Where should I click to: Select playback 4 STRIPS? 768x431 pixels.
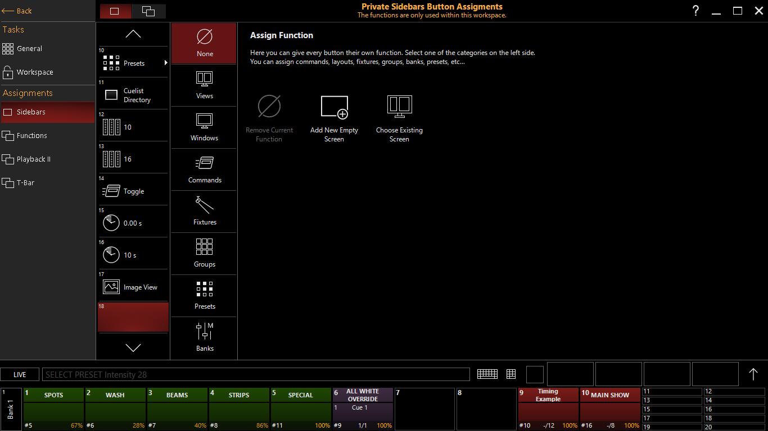[239, 409]
